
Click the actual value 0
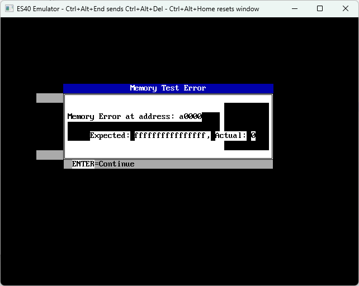click(253, 135)
